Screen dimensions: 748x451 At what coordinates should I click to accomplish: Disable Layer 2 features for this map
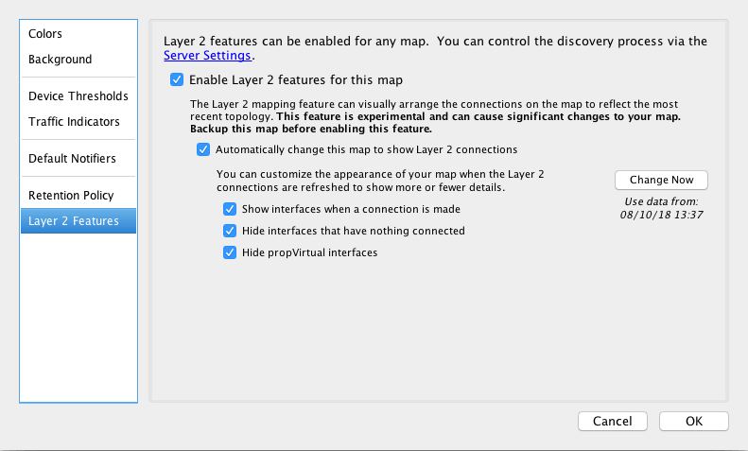[177, 80]
